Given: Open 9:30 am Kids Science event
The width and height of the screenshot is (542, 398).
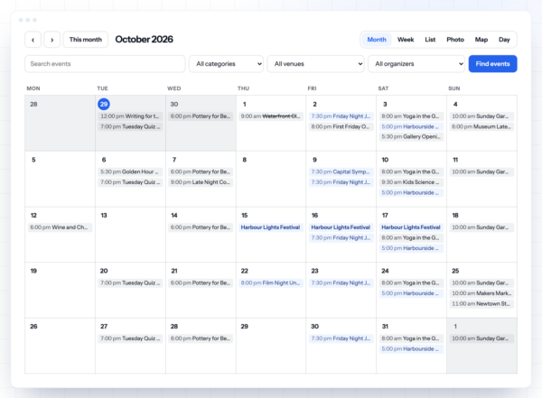Looking at the screenshot, I should (x=411, y=182).
